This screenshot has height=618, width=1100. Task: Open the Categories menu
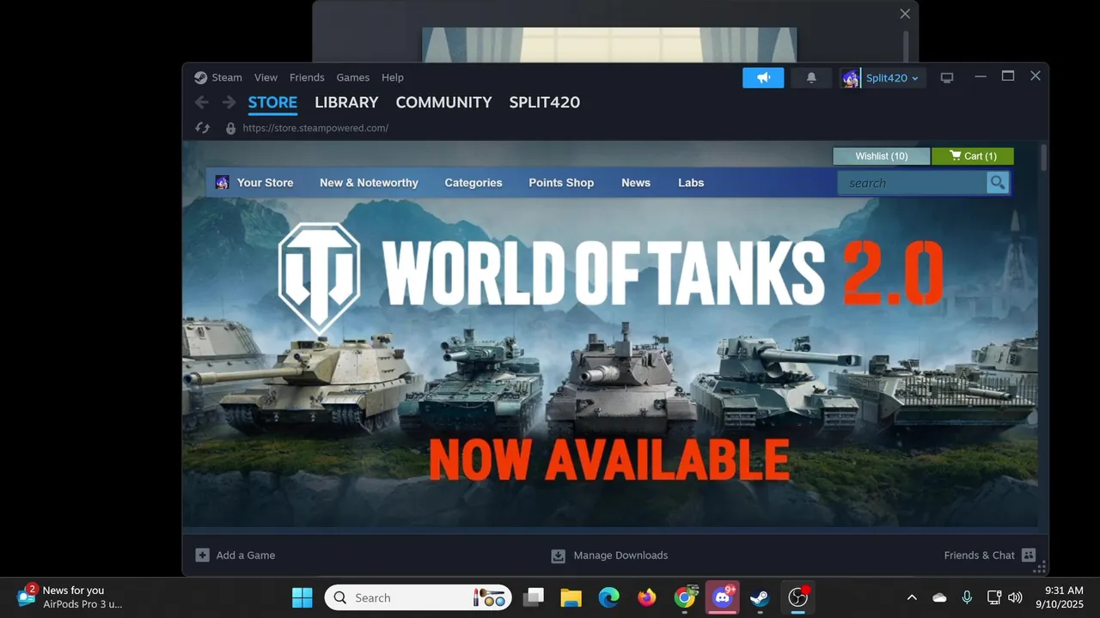pyautogui.click(x=474, y=183)
